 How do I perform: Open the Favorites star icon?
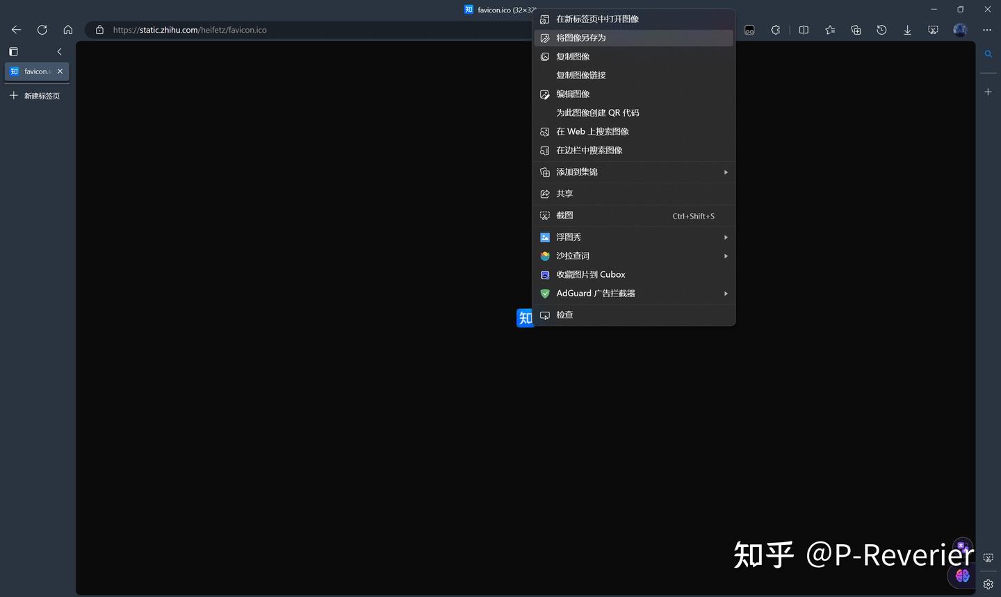[x=829, y=30]
